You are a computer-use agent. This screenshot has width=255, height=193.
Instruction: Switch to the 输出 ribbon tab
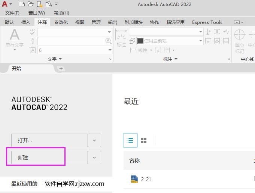coord(113,22)
